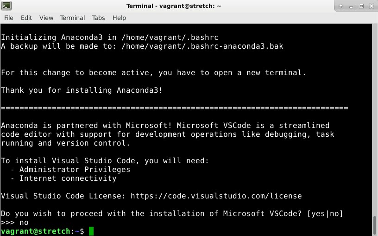Click the up-arrow button in the title bar
Image resolution: width=378 pixels, height=236 pixels.
tap(341, 6)
